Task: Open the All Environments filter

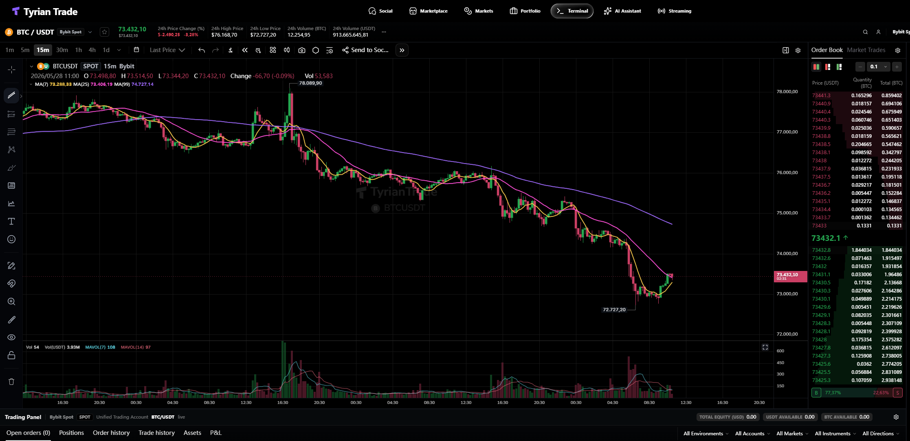Action: click(x=706, y=433)
